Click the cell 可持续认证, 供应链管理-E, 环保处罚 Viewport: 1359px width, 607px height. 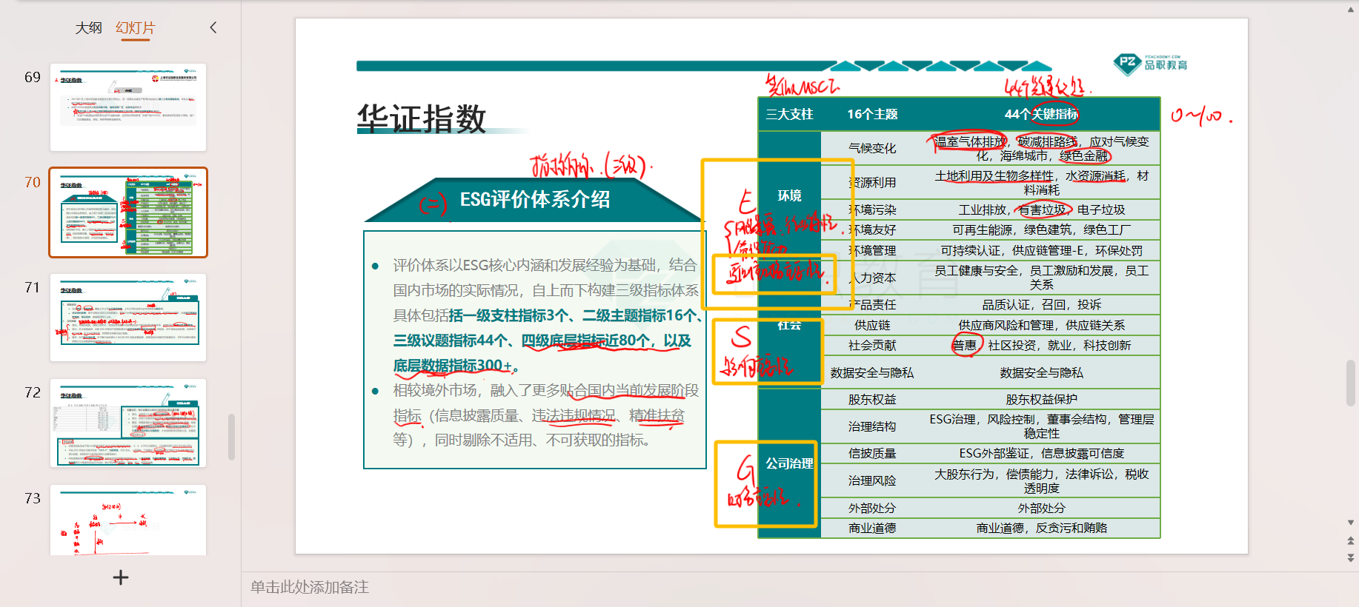(1041, 250)
